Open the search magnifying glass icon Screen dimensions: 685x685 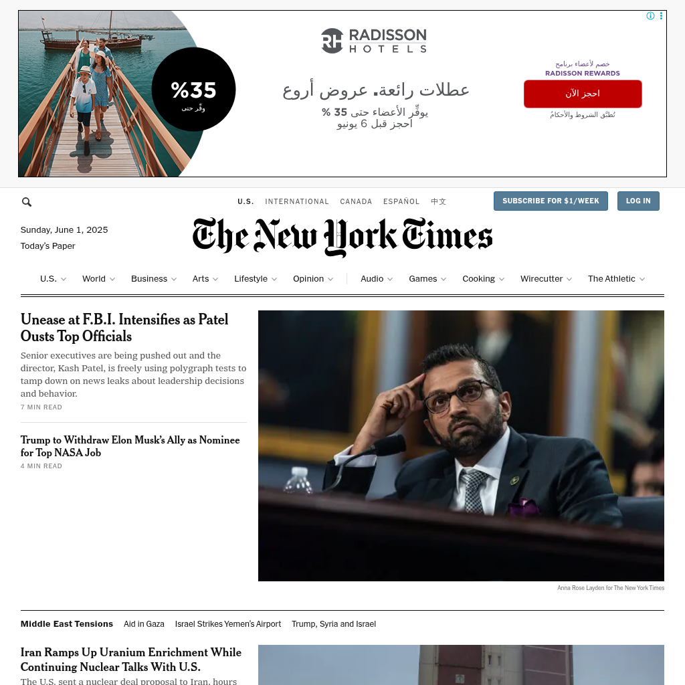(27, 202)
